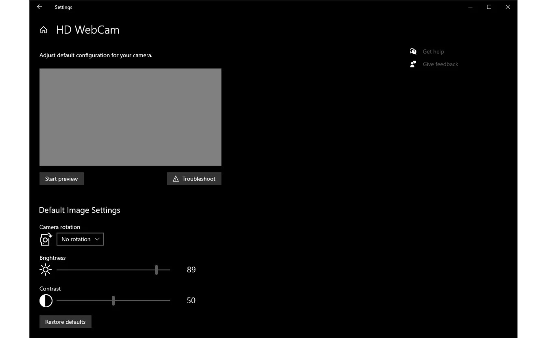The width and height of the screenshot is (547, 338).
Task: Click the camera rotation icon
Action: click(x=46, y=239)
